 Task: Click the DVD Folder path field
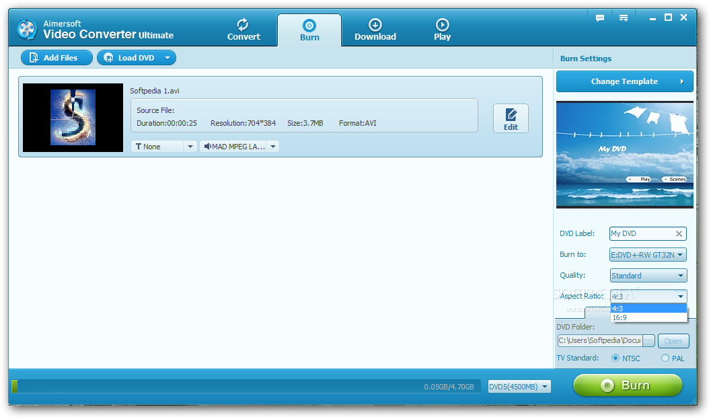pos(600,340)
